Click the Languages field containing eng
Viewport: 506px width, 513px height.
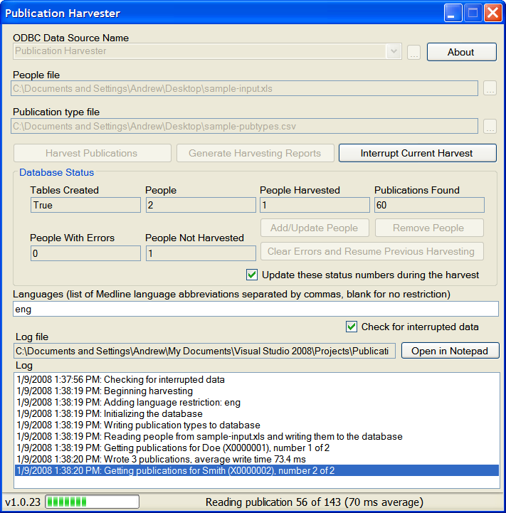[x=255, y=310]
